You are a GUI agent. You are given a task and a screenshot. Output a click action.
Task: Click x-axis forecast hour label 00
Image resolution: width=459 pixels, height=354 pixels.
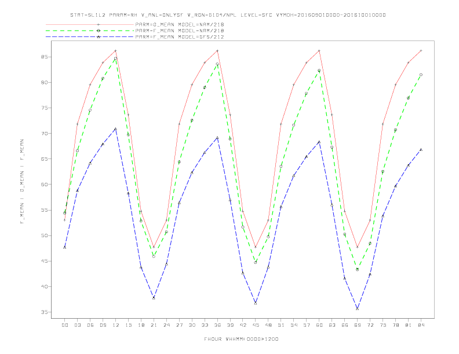coord(65,325)
